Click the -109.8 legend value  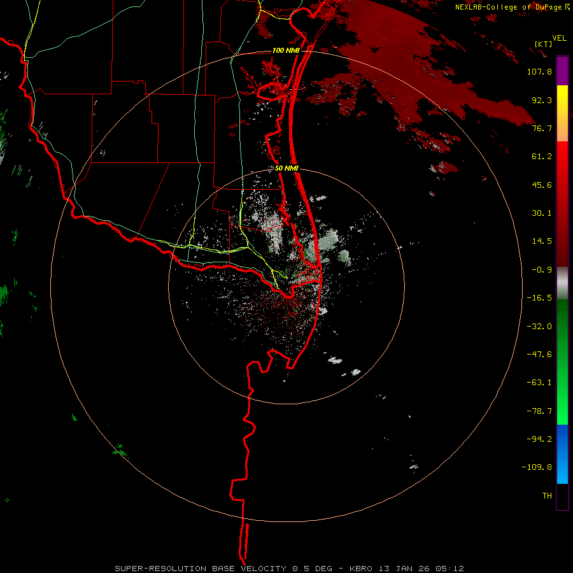pos(537,467)
